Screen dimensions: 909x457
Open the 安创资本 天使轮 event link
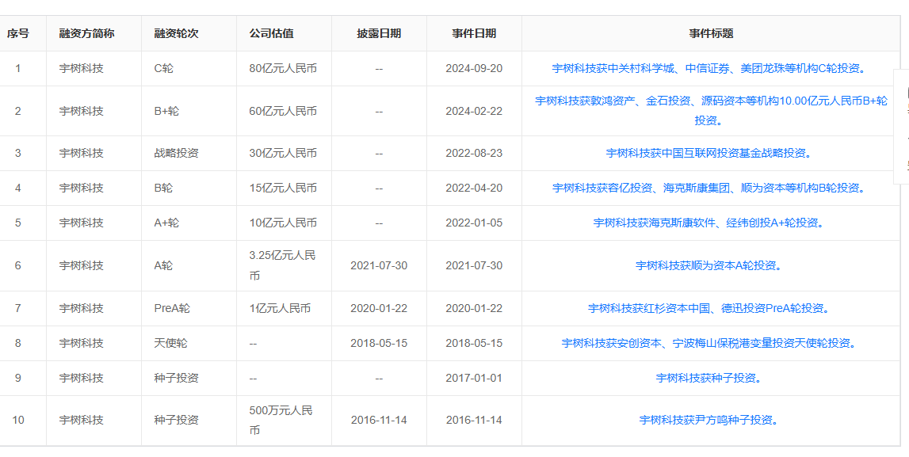pyautogui.click(x=711, y=343)
